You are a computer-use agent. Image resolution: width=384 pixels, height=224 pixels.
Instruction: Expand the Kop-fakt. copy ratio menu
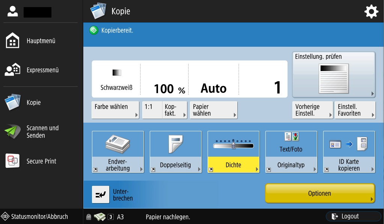(175, 110)
